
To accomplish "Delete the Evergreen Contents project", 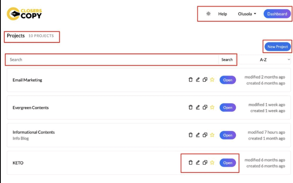I will (190, 107).
